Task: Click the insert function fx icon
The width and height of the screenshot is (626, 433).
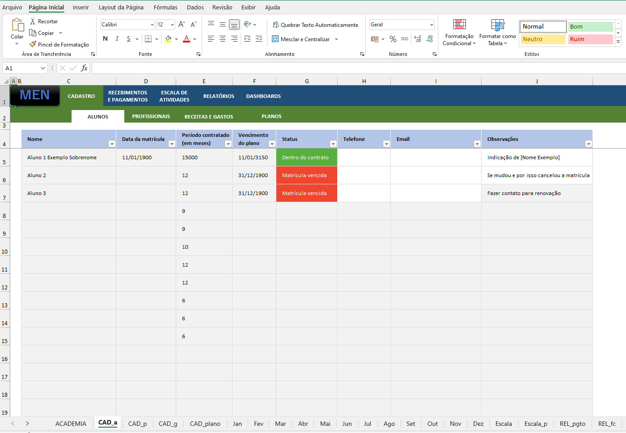Action: (84, 68)
